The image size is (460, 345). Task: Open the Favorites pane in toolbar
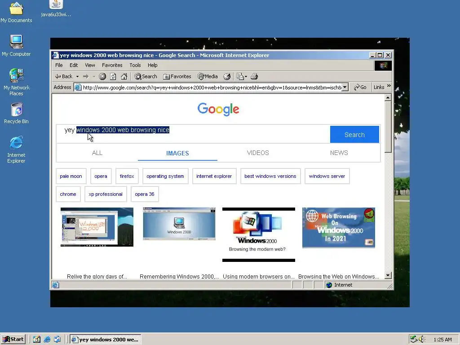pos(177,76)
